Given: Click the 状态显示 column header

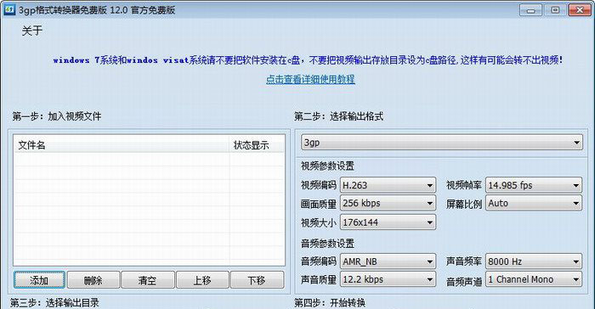Looking at the screenshot, I should 257,145.
